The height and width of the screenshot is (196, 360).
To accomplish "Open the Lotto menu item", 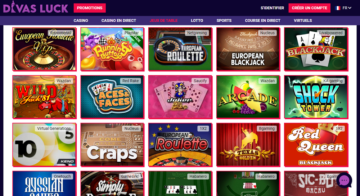I will point(197,20).
